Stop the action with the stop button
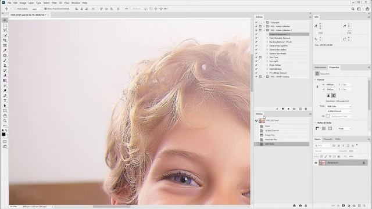Screen dimensions: 372x209 click(x=277, y=109)
